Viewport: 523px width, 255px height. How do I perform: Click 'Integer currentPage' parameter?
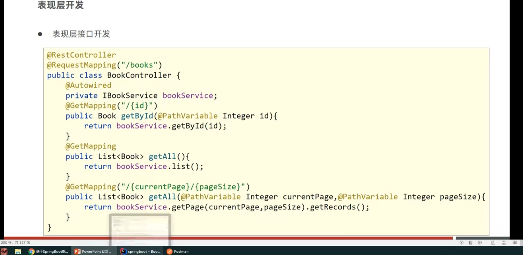290,197
